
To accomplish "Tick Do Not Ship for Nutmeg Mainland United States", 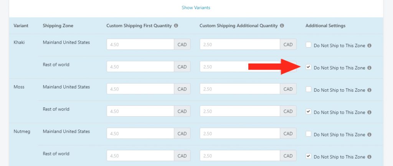I will coord(309,134).
